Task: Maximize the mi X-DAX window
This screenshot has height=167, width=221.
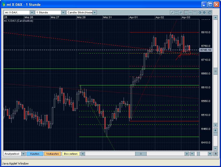Action: [x=210, y=5]
